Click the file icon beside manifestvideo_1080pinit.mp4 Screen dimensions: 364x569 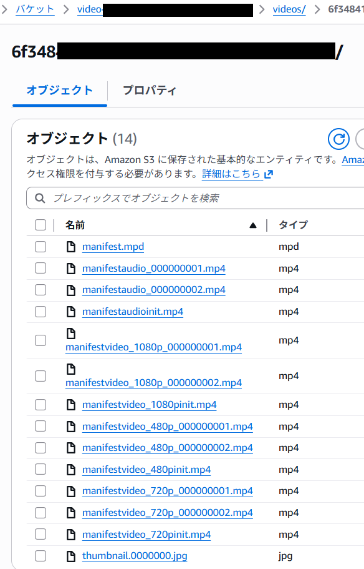[70, 404]
